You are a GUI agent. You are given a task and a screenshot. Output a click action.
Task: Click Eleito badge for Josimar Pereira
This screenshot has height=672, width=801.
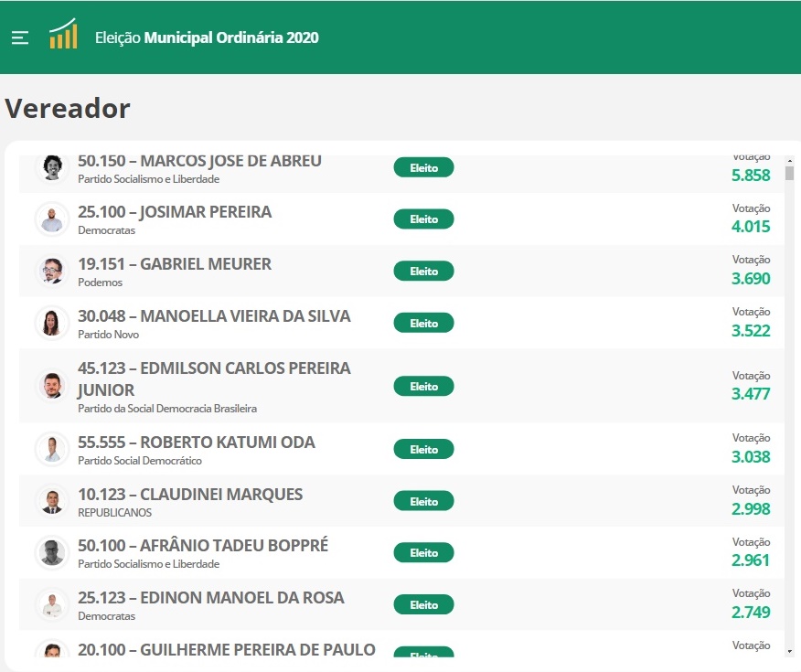point(423,219)
